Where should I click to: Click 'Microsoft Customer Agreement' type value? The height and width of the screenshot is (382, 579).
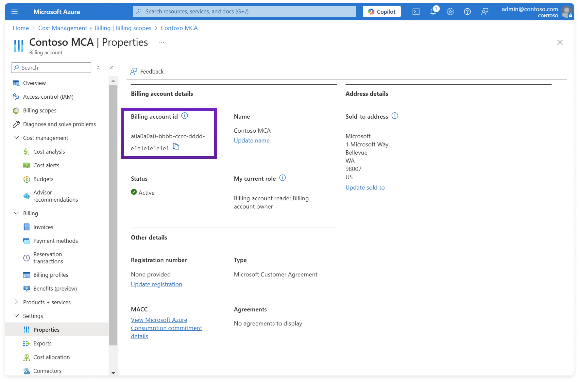coord(276,274)
